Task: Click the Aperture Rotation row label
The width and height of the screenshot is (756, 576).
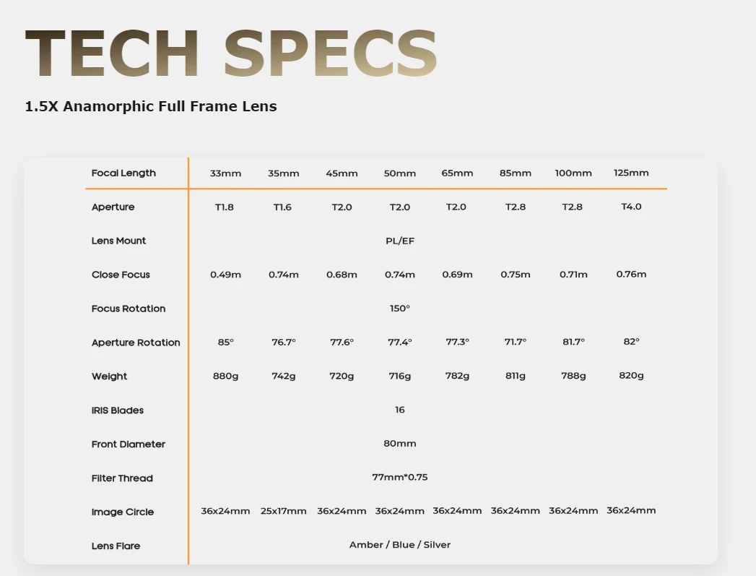Action: pos(136,343)
